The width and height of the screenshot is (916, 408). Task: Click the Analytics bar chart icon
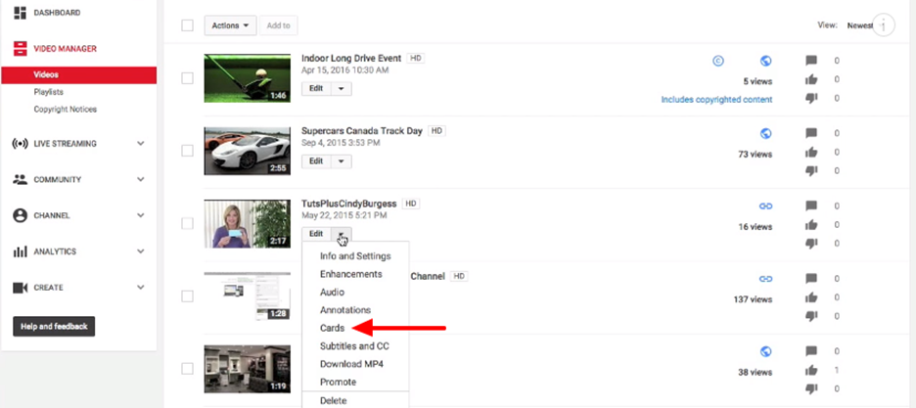click(x=20, y=251)
